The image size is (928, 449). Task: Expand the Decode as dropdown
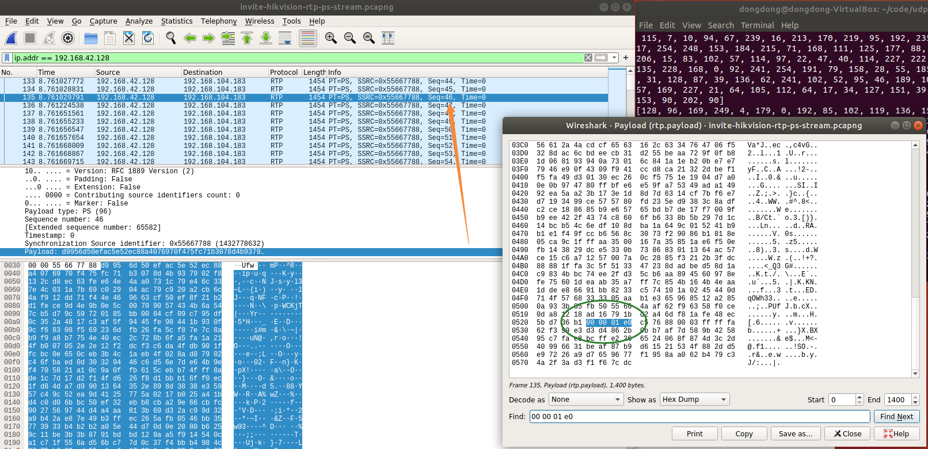point(585,399)
